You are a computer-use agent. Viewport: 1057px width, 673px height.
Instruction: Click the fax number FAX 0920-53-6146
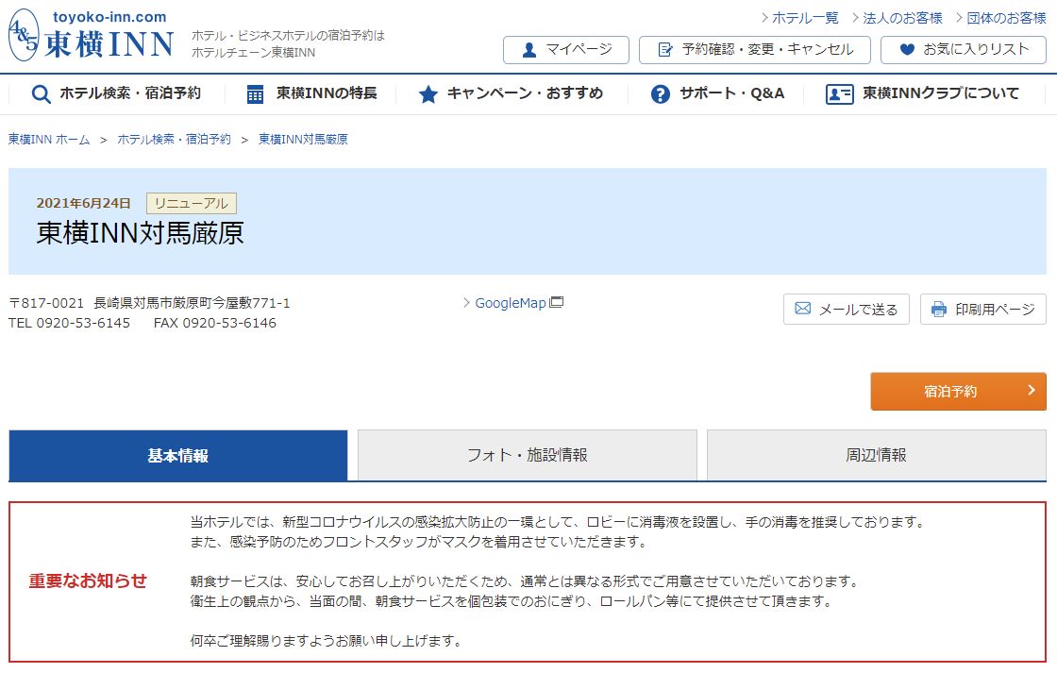215,323
